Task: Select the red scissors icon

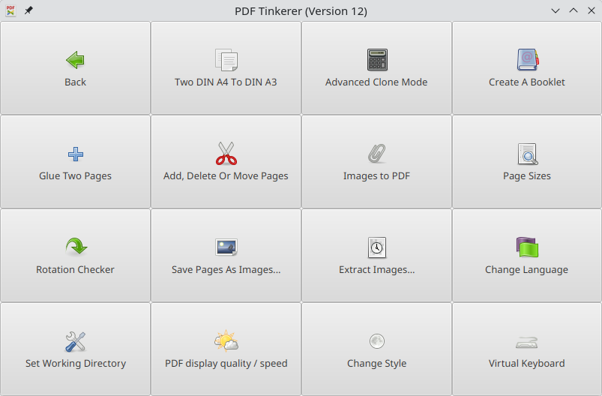Action: click(x=226, y=153)
